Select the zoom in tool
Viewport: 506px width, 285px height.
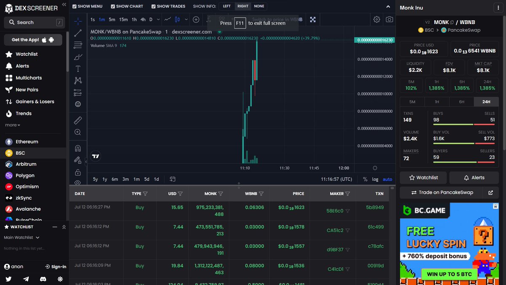[x=78, y=133]
